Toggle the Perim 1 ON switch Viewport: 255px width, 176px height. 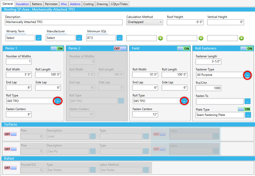(57, 48)
